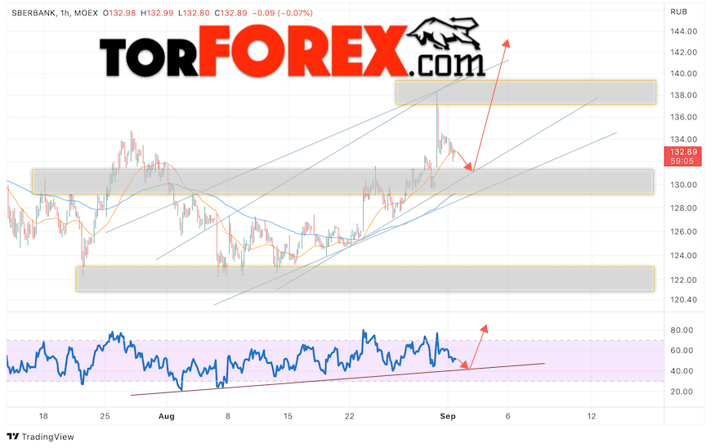The image size is (711, 448).
Task: Click the SBERBANK symbol name in chart header
Action: click(34, 13)
